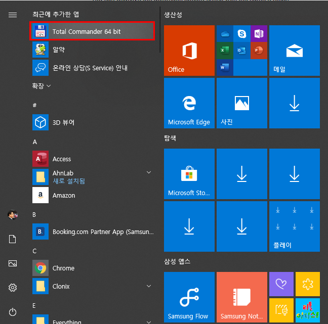This screenshot has height=324, width=328.
Task: Click the # alphabet section header
Action: [34, 105]
